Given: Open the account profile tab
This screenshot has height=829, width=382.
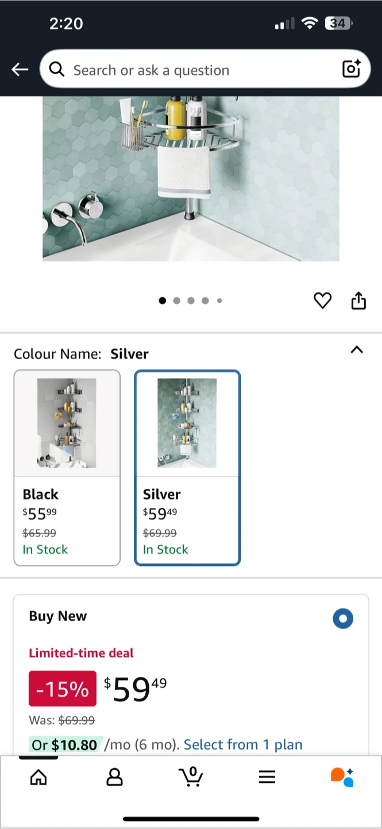Looking at the screenshot, I should (115, 777).
